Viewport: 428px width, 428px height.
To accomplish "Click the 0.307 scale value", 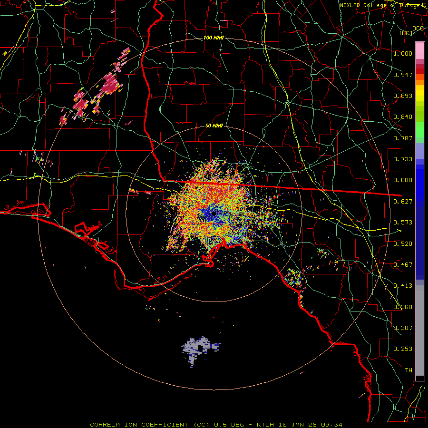I will coord(403,328).
